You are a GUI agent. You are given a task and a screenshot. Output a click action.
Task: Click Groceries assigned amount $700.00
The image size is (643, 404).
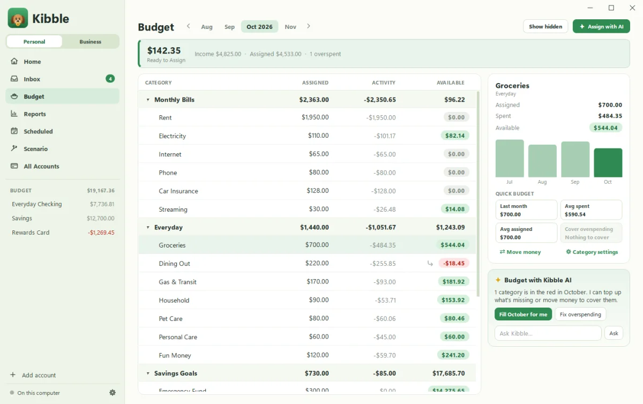317,245
